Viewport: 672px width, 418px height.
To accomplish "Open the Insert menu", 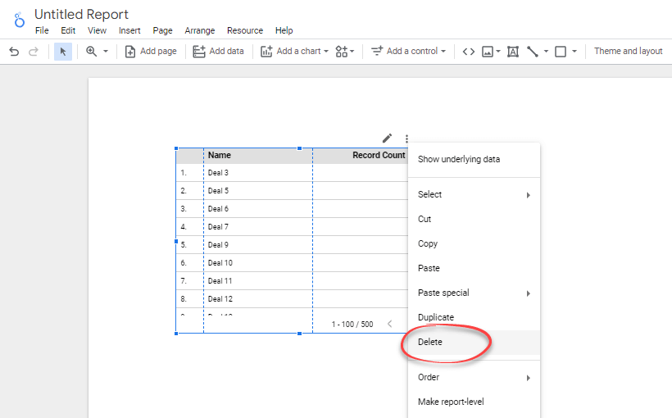I will point(129,30).
